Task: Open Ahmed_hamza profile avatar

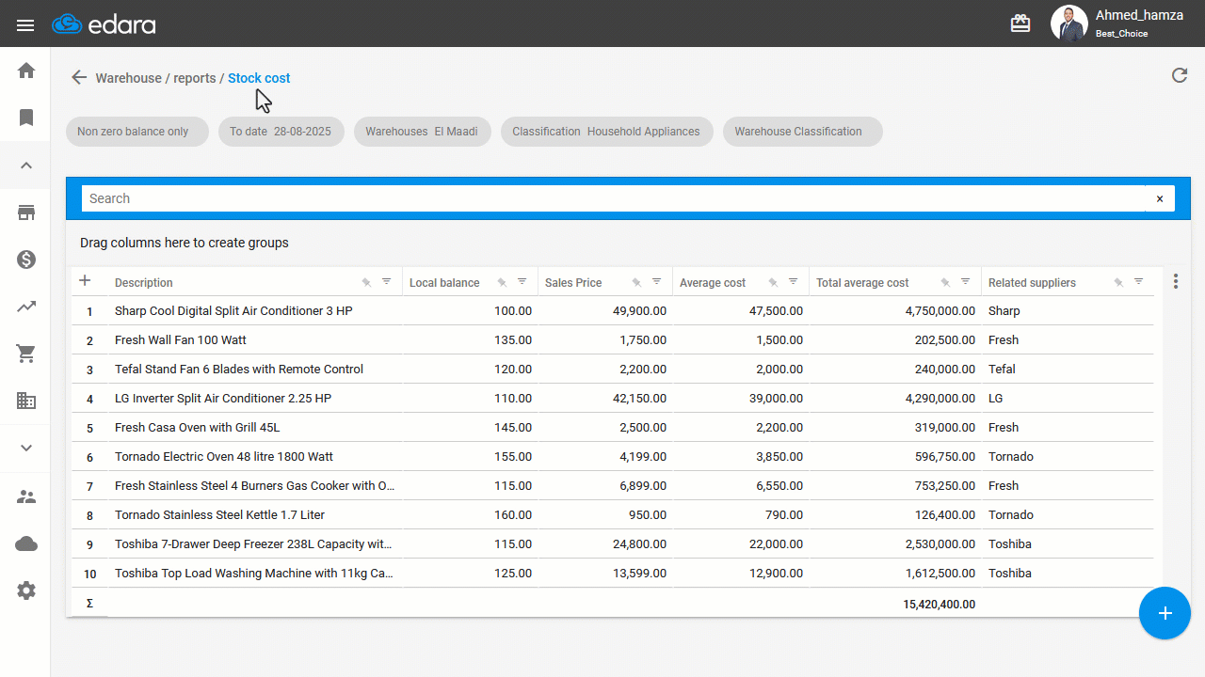Action: [1068, 24]
